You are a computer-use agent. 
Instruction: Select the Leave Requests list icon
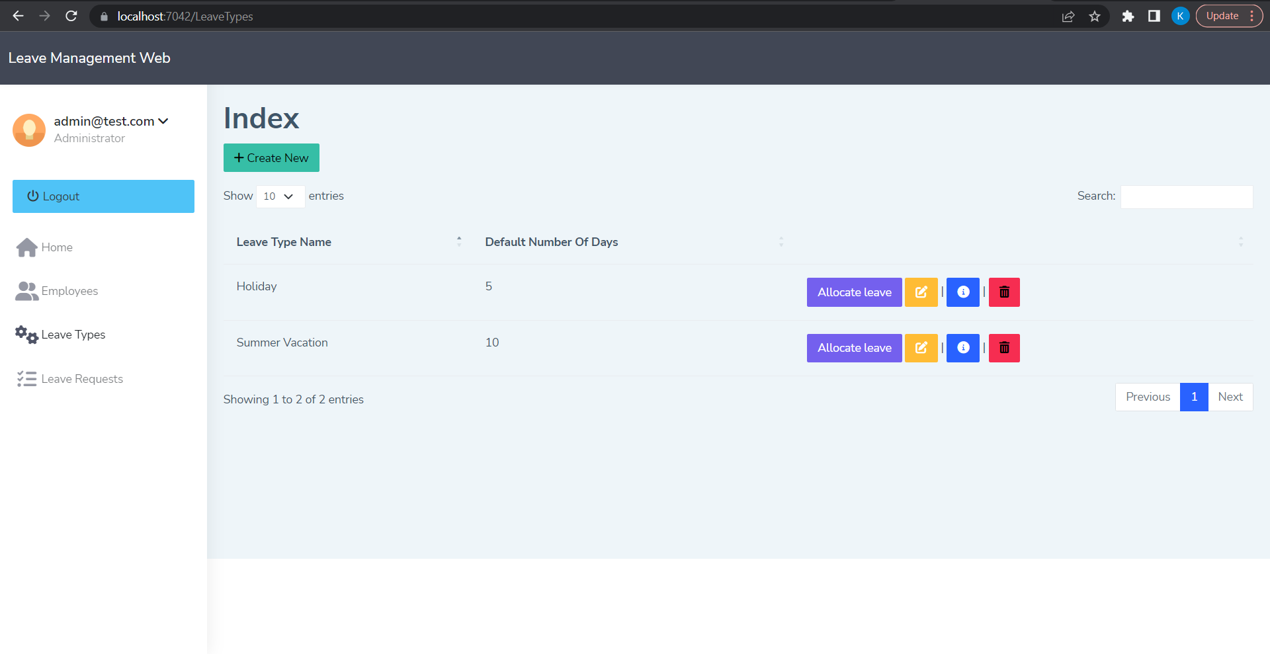pos(26,378)
